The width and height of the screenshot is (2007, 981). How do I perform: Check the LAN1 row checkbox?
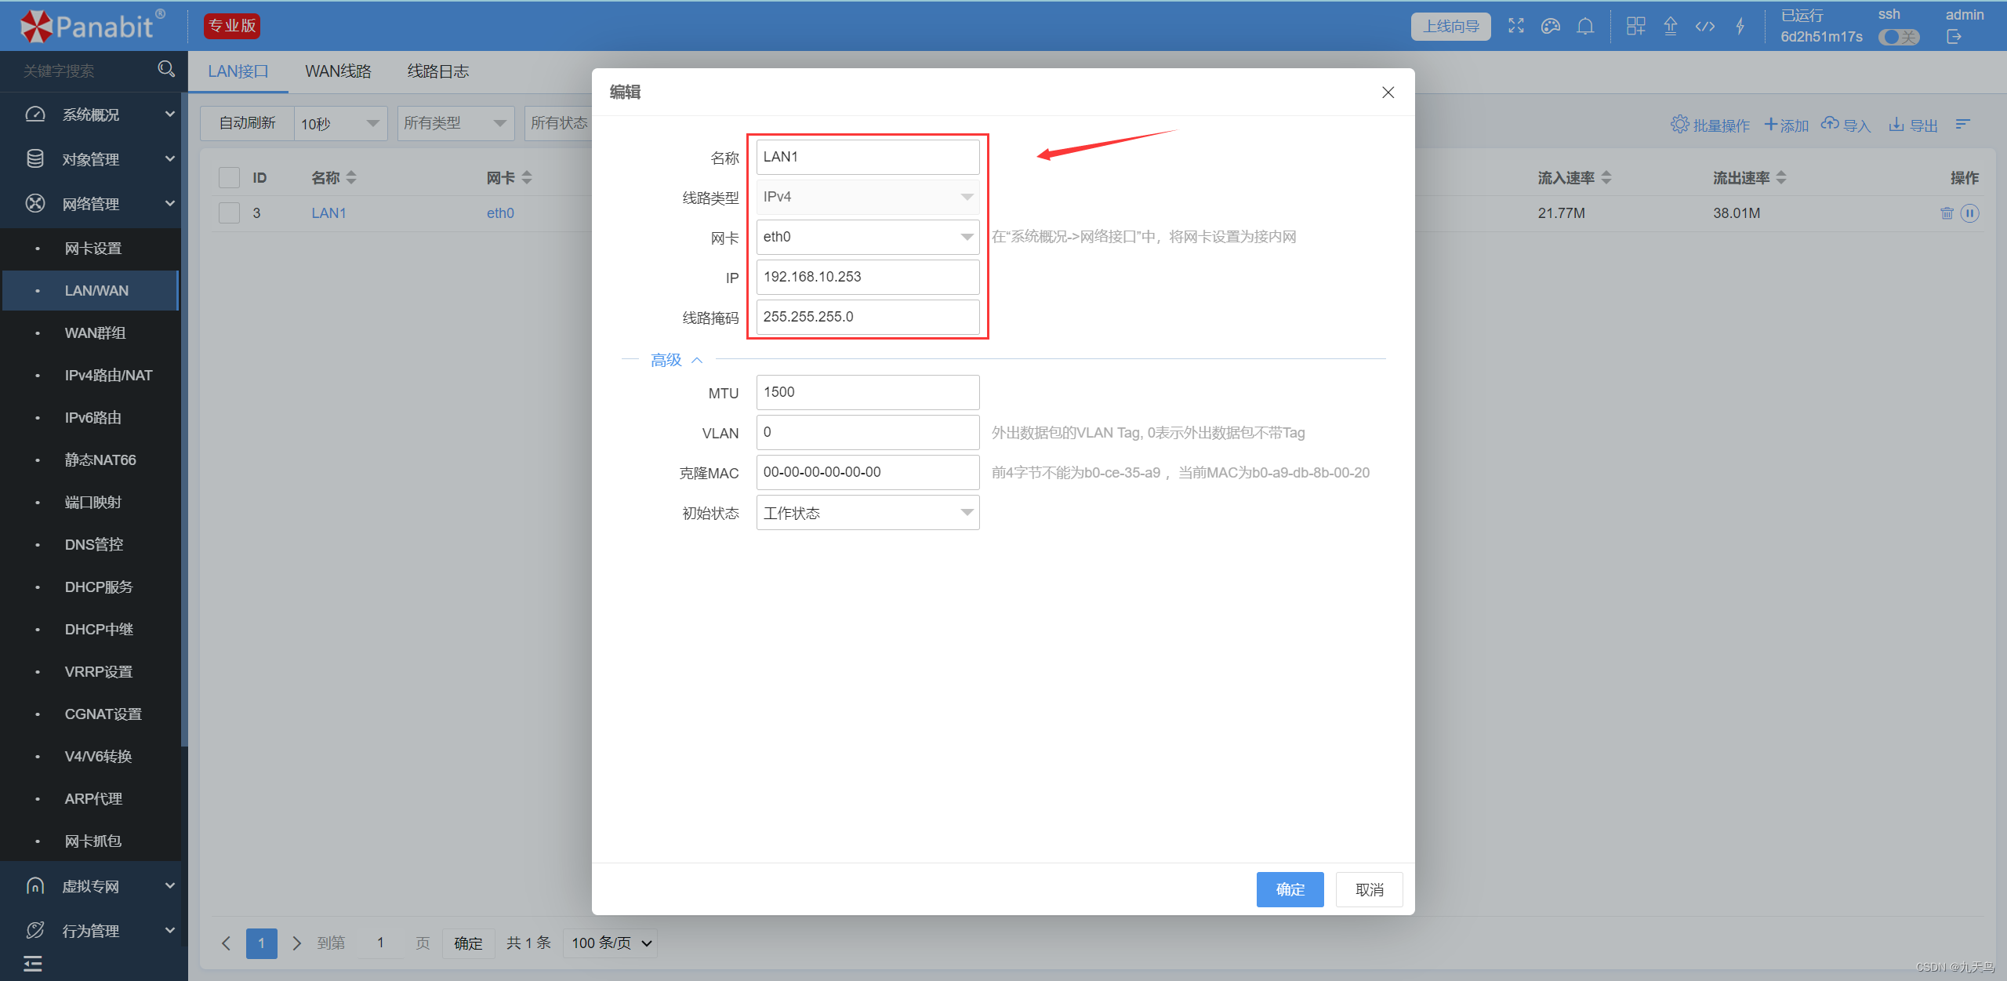pos(229,213)
